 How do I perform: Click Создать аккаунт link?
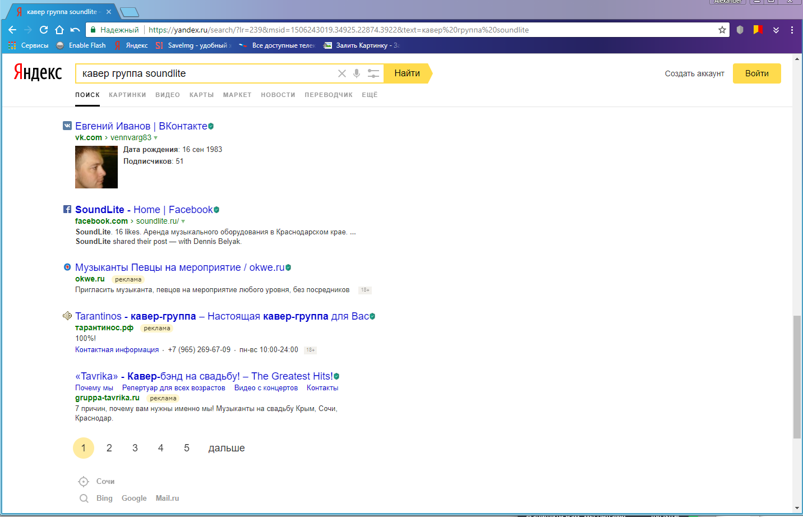tap(695, 73)
